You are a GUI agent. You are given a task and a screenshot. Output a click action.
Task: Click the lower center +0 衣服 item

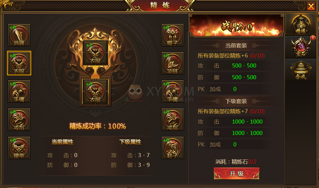95,92
